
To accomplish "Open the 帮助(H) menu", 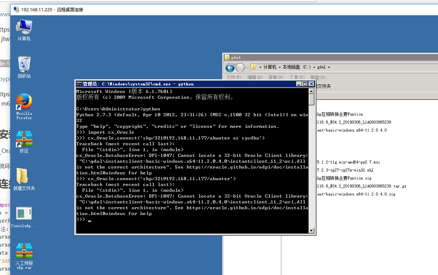I will pos(318,77).
